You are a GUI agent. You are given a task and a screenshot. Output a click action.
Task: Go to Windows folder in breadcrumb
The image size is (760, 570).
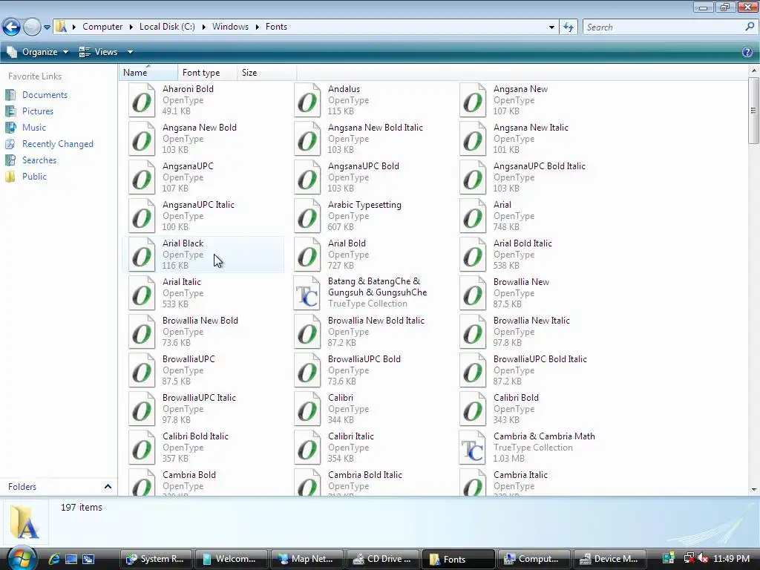point(230,27)
